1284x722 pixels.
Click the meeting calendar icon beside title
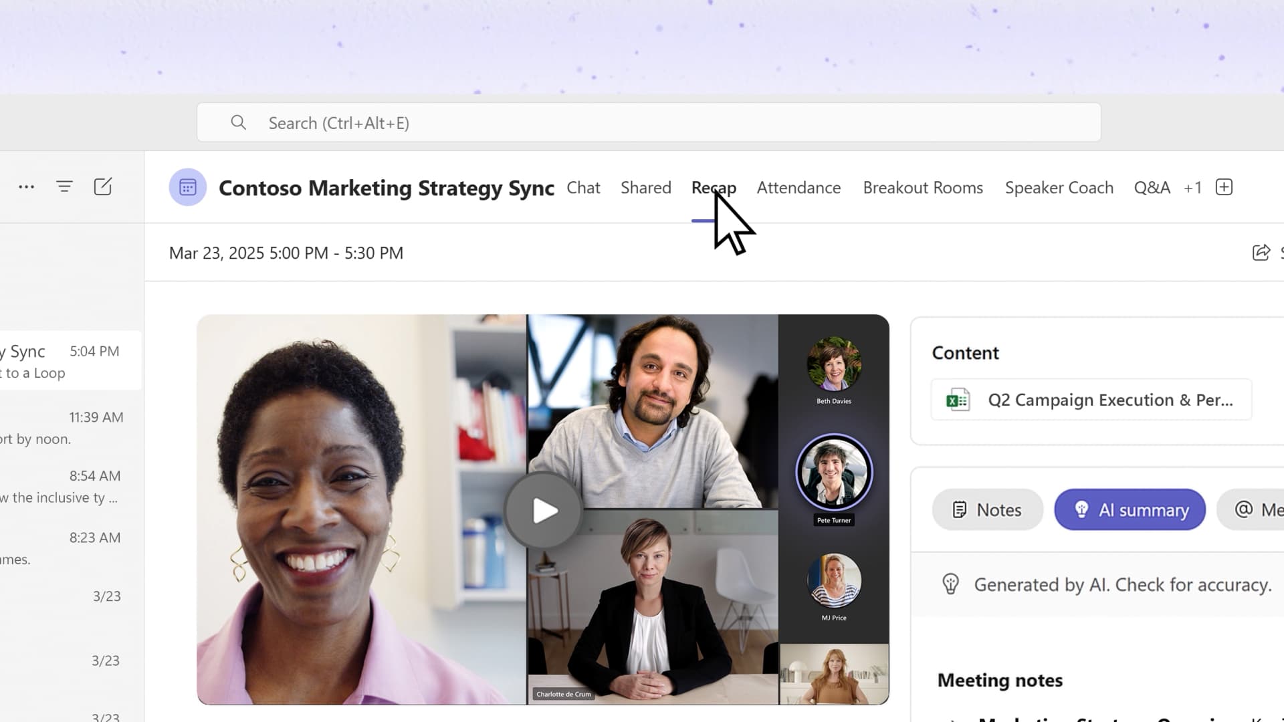point(187,187)
